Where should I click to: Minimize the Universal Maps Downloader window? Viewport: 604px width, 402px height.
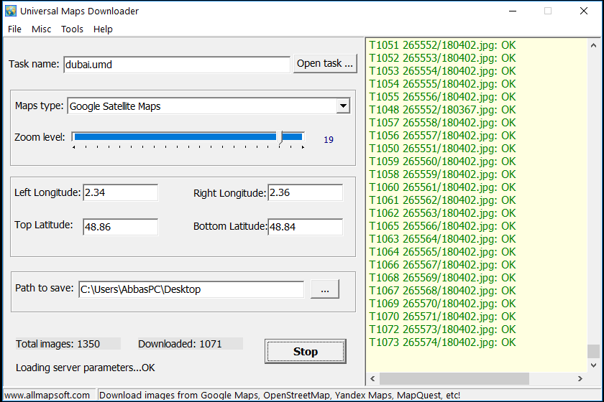coord(512,11)
